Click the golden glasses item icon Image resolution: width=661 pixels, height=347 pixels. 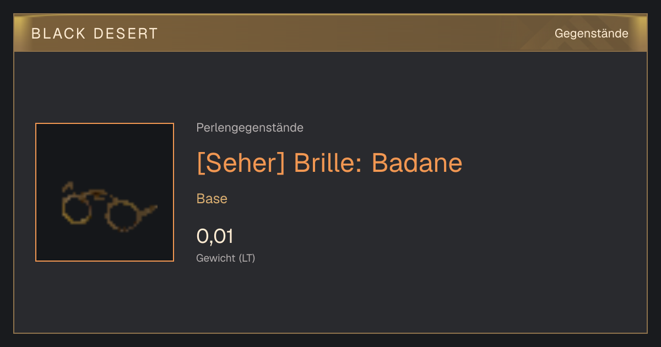tap(109, 206)
